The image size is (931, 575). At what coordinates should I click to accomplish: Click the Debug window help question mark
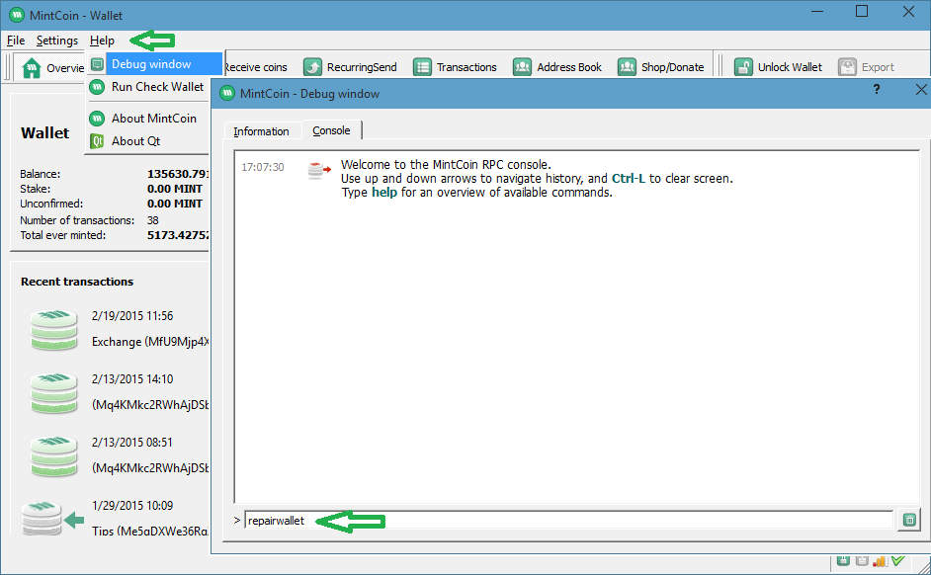(877, 90)
